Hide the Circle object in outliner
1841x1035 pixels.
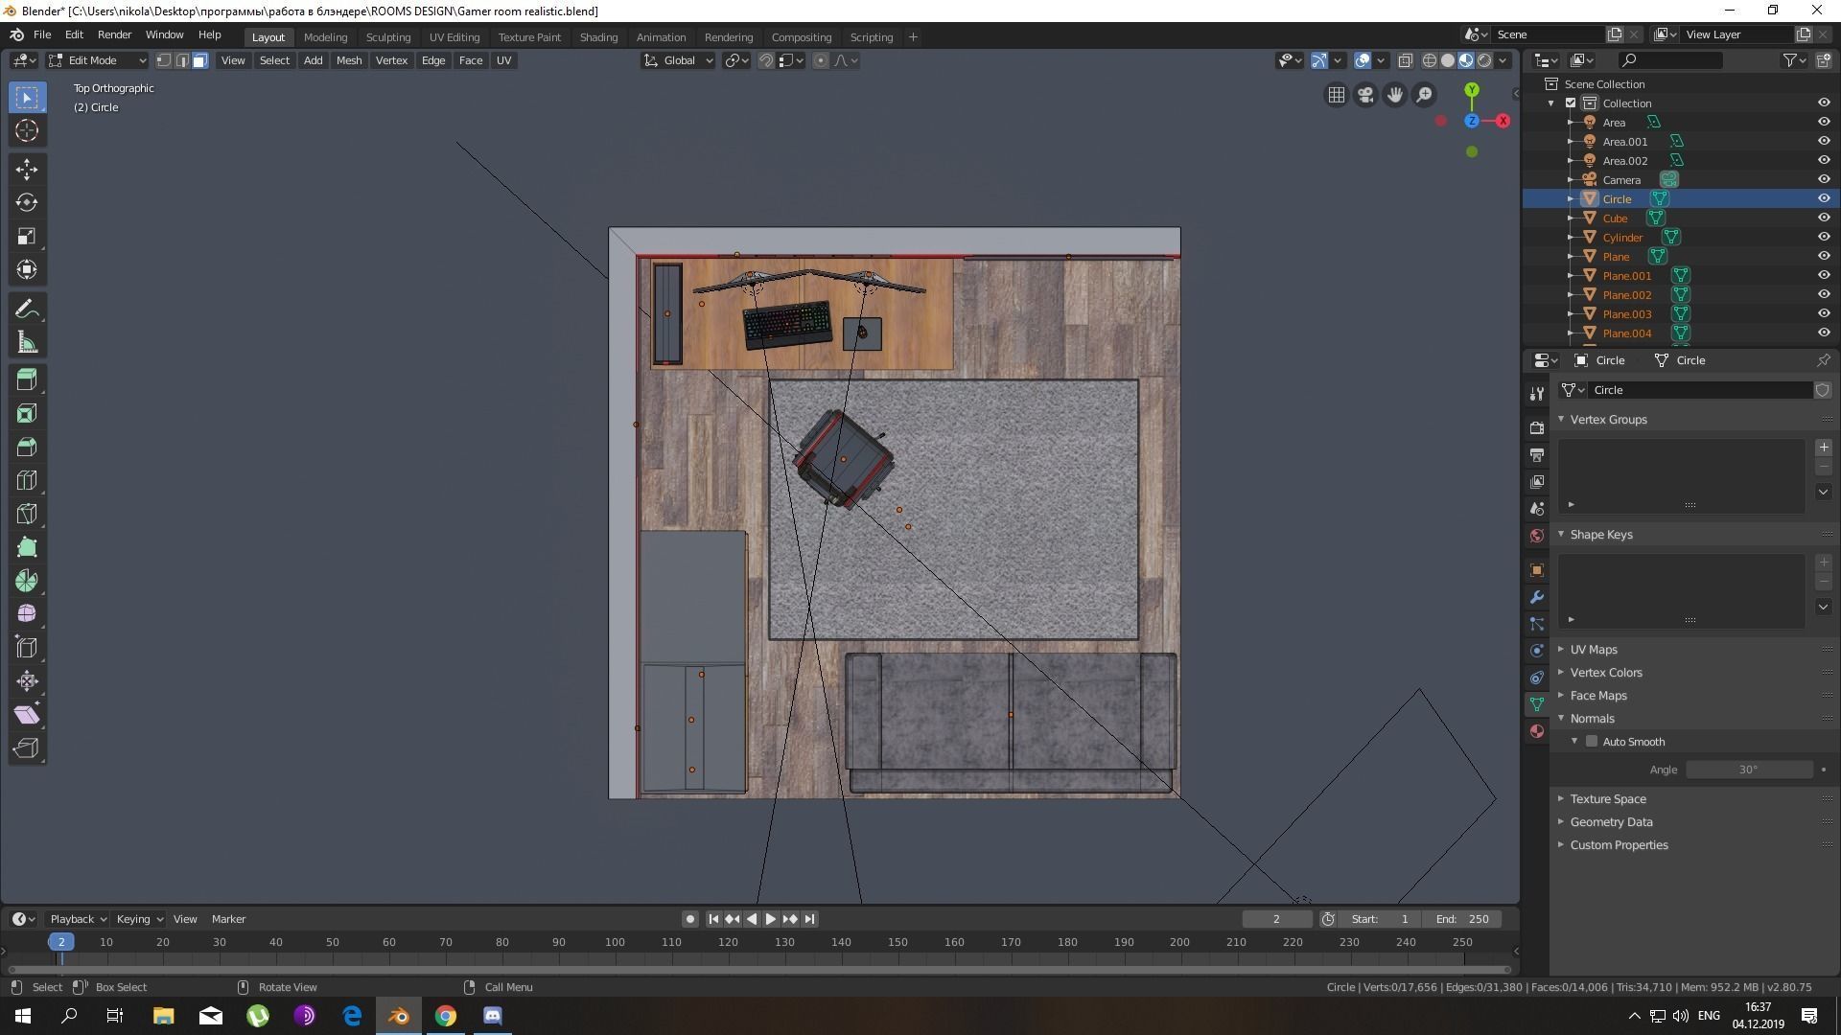click(x=1824, y=198)
